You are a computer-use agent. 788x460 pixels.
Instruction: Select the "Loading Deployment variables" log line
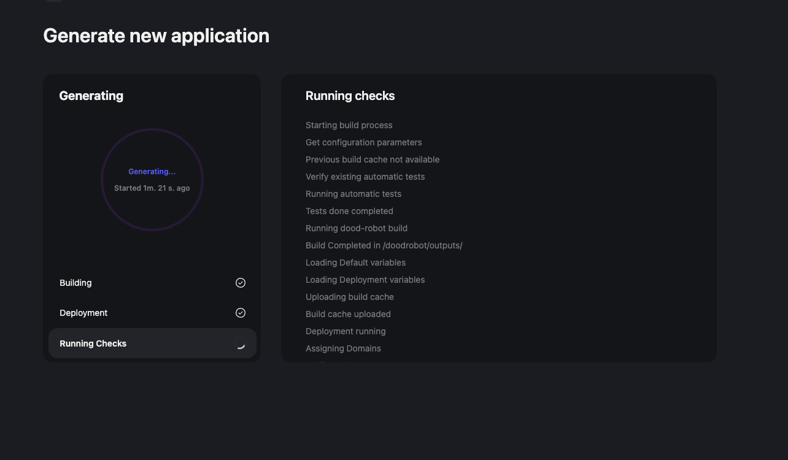(365, 280)
